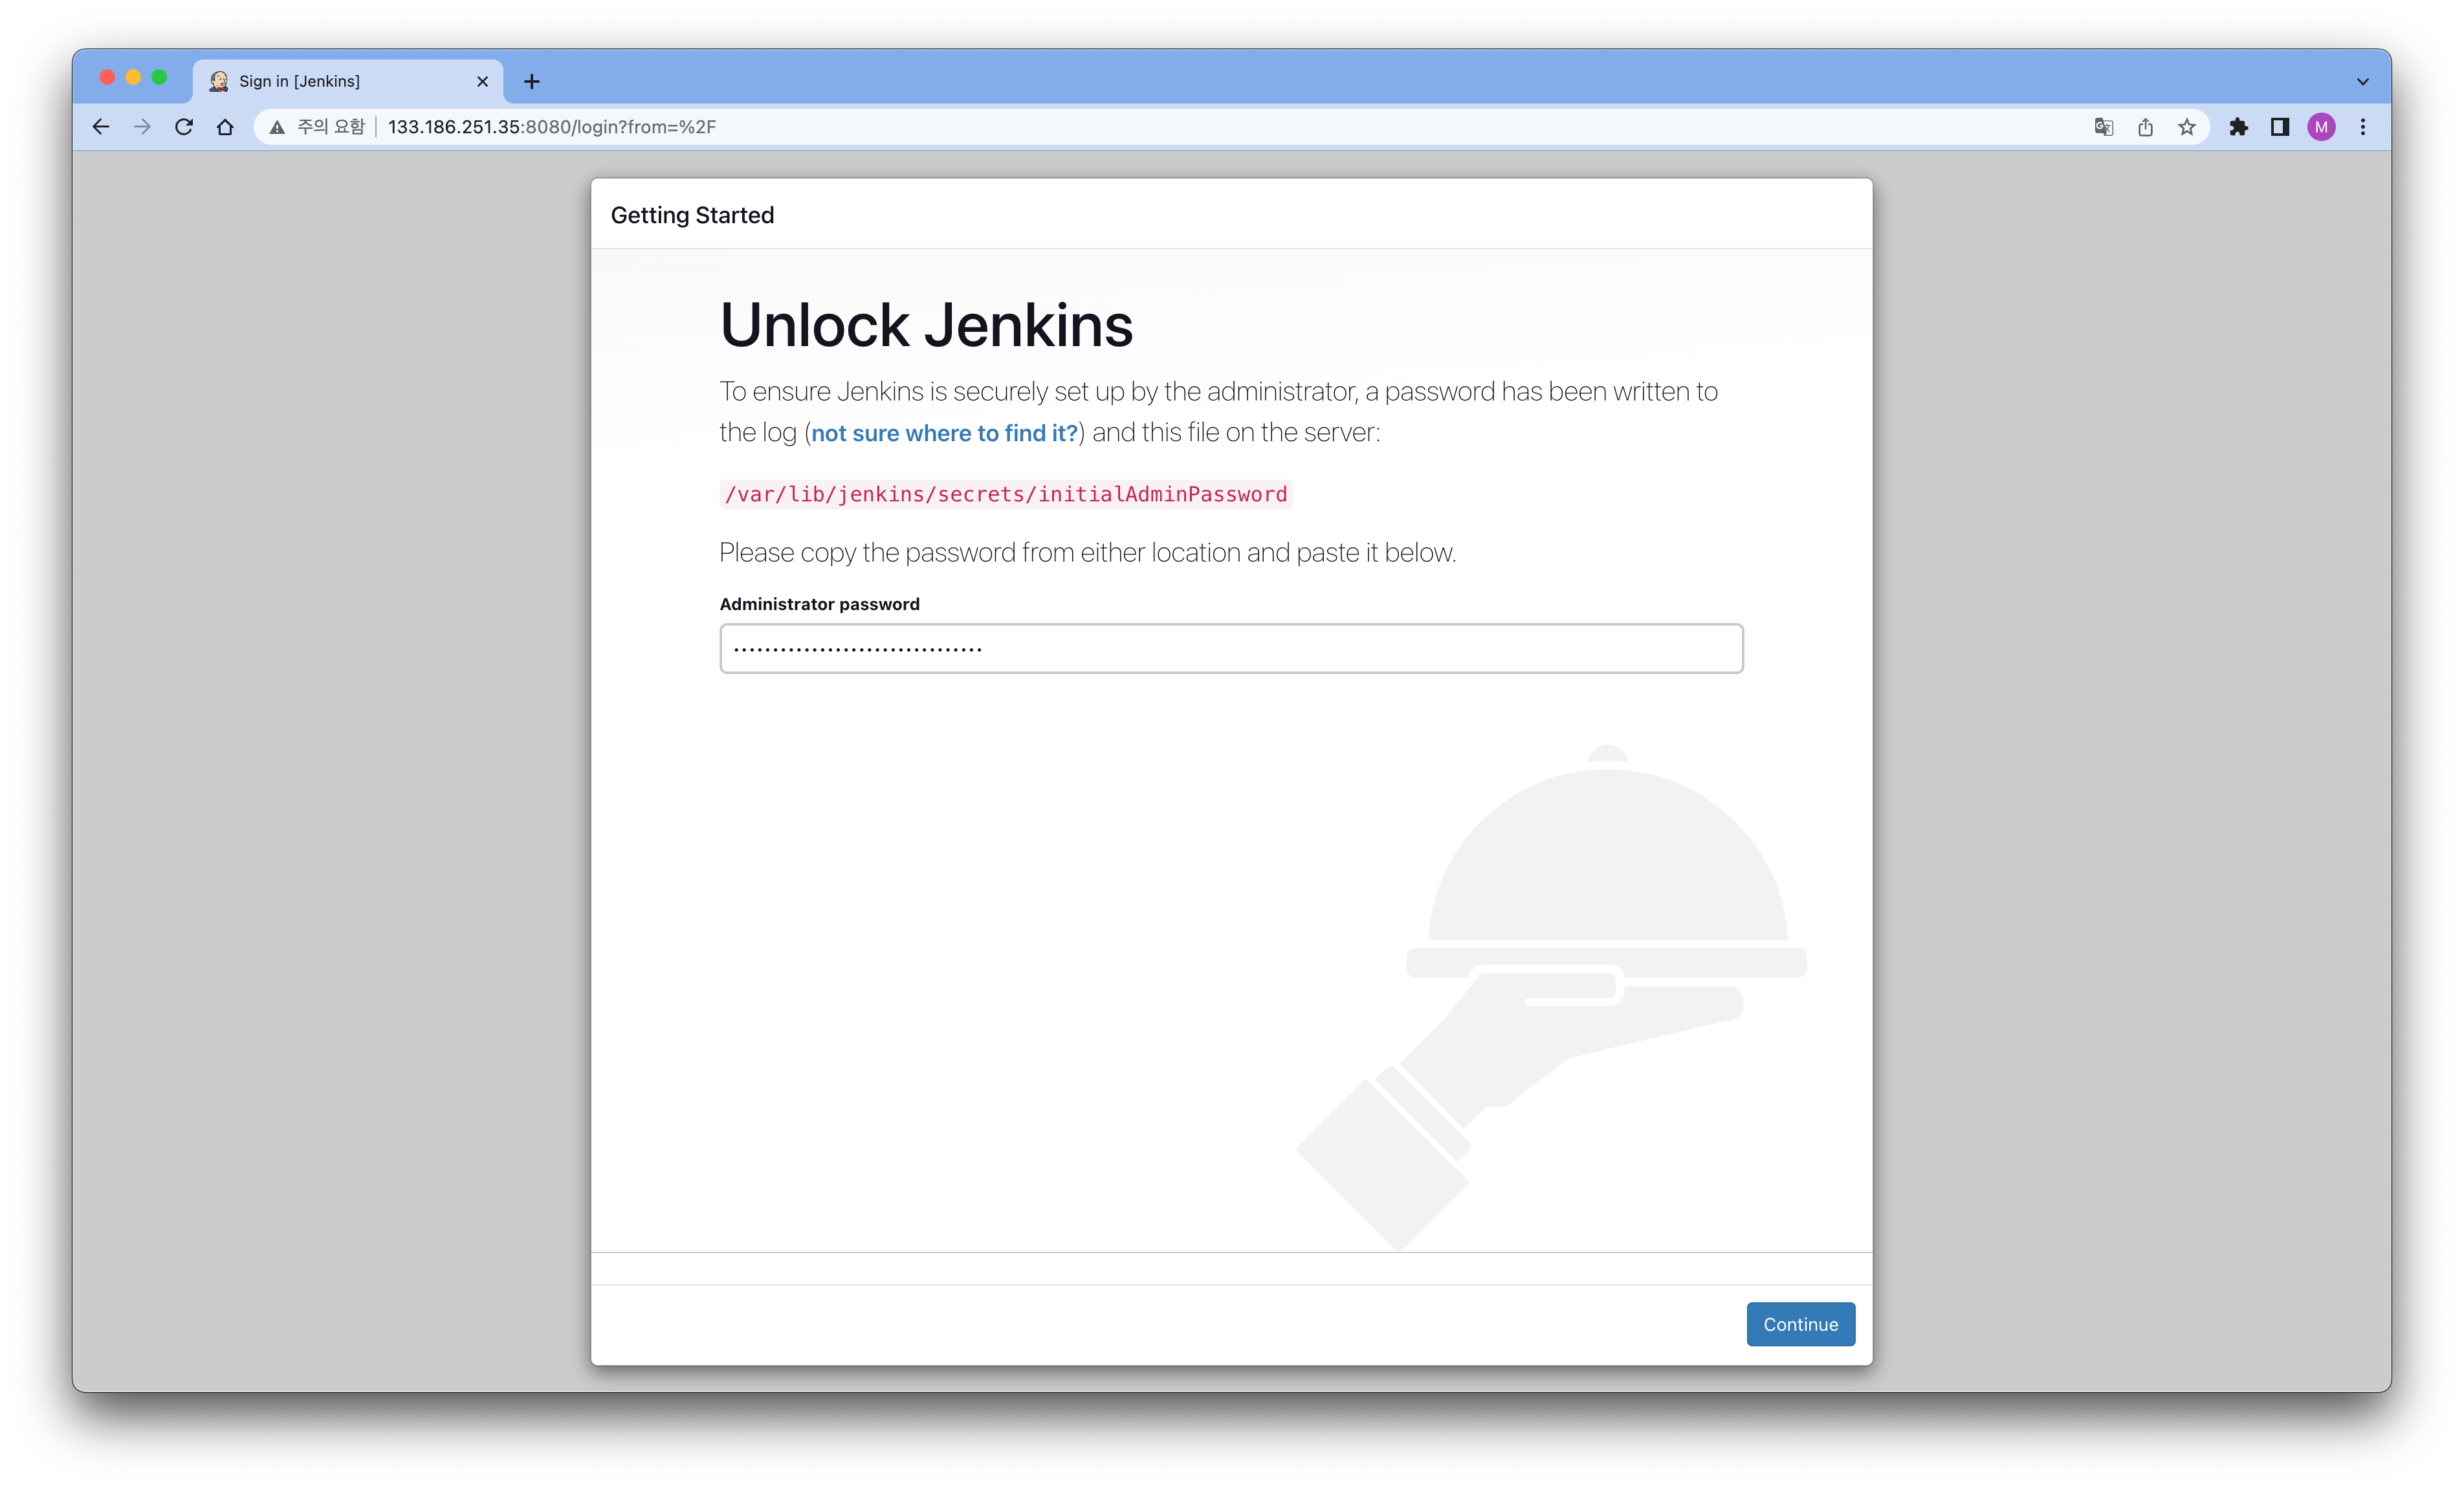Screen dimensions: 2464x1488
Task: Click the Jenkins favicon in tab
Action: pyautogui.click(x=218, y=81)
